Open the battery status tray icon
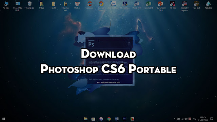 178,119
